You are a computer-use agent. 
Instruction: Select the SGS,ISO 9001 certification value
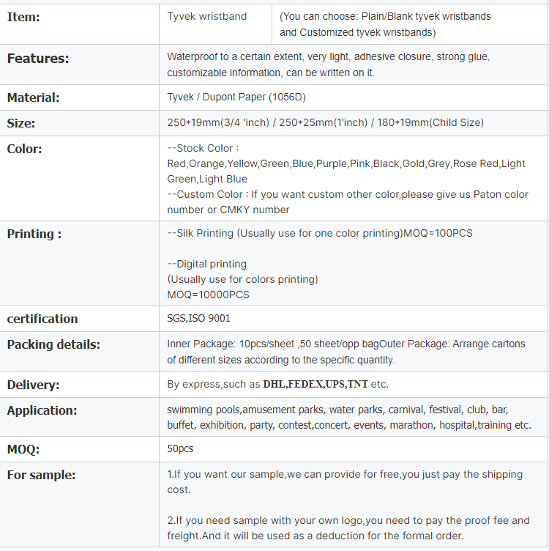[198, 319]
